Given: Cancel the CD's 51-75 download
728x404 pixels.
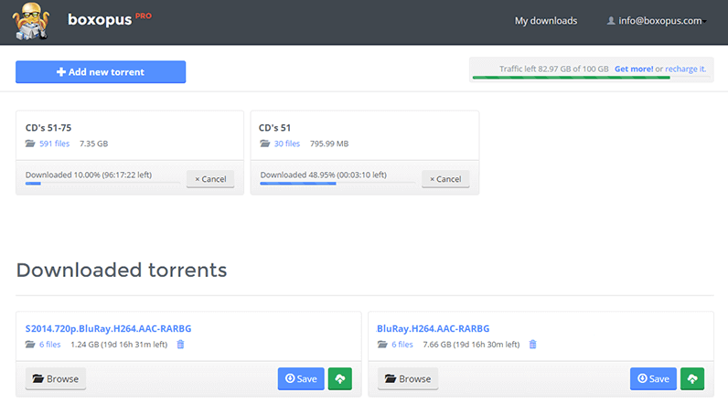Looking at the screenshot, I should (210, 179).
